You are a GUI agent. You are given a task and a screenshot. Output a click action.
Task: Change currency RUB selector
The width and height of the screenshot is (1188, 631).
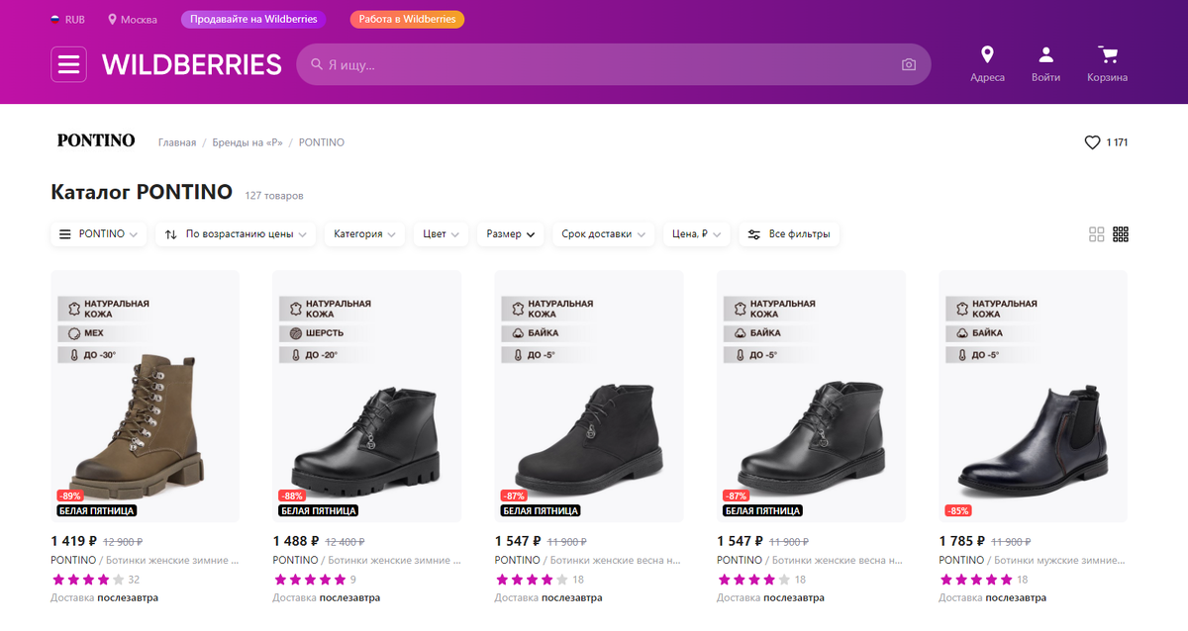coord(67,20)
